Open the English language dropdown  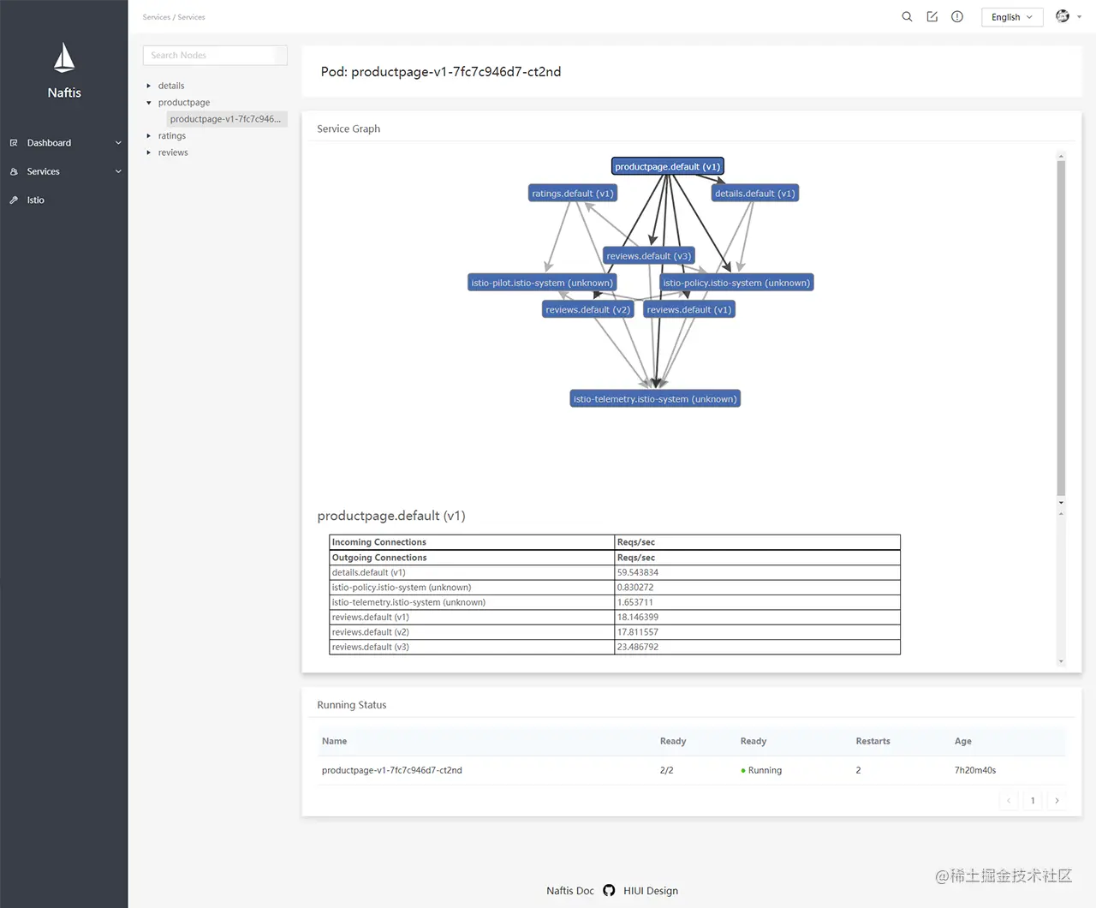pos(1012,17)
